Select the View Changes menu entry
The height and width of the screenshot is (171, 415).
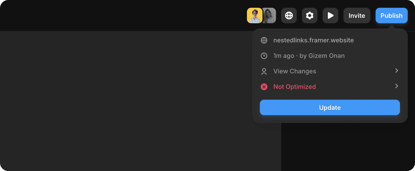click(295, 71)
